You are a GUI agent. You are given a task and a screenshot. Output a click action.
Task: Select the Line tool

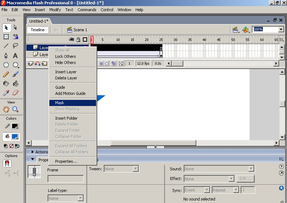click(6, 46)
